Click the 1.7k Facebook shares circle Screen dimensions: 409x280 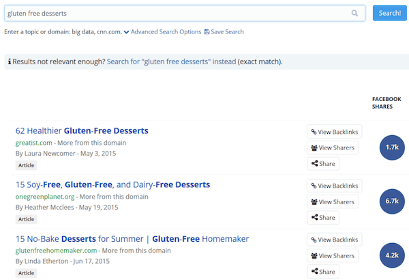(x=391, y=148)
